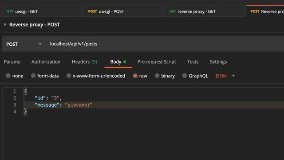Open the POST method dropdown
284x160 pixels.
point(24,44)
